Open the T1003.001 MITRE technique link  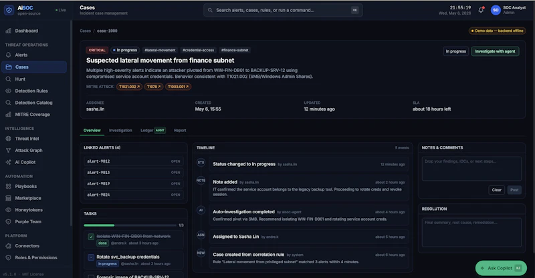178,87
